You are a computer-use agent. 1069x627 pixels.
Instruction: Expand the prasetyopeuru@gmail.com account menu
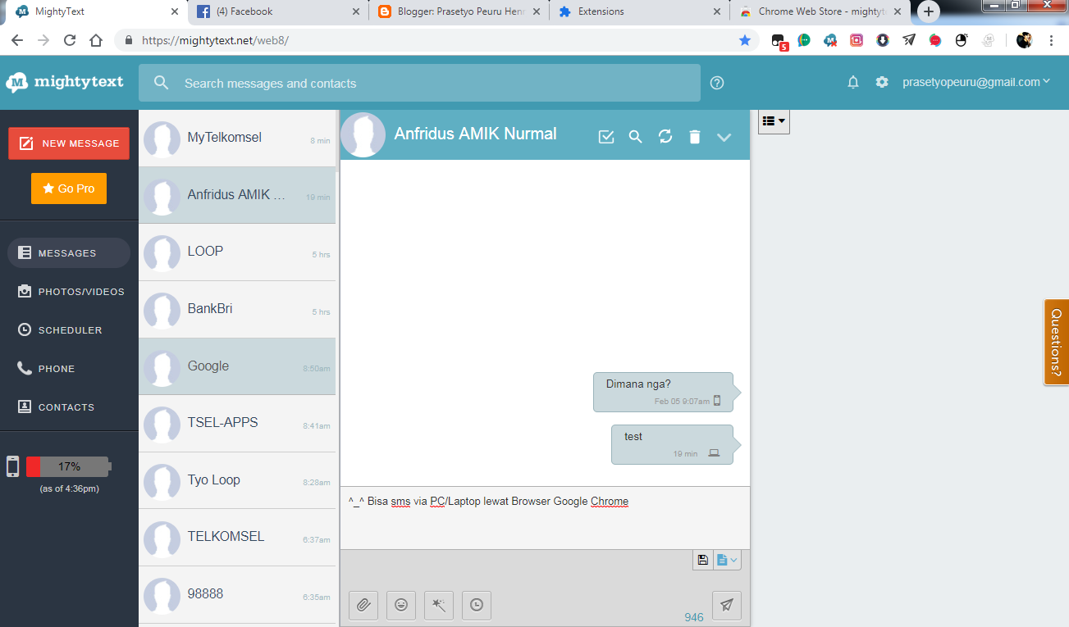(x=977, y=82)
